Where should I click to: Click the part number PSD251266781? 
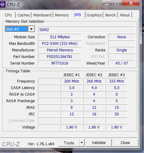tap(60, 57)
